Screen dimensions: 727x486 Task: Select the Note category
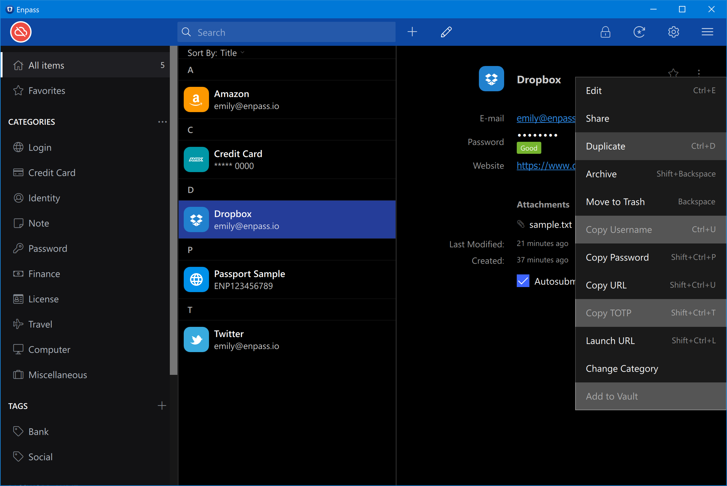click(x=85, y=223)
